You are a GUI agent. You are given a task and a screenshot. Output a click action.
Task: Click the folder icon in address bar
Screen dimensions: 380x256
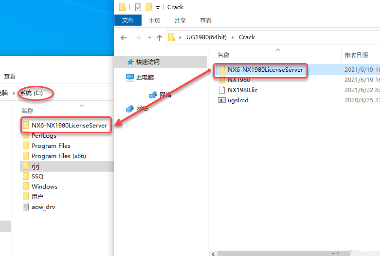tap(171, 37)
